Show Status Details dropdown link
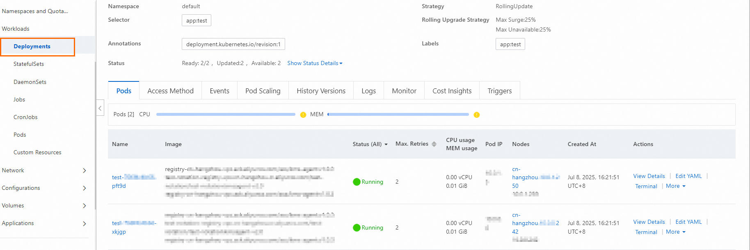Screen dimensions: 750x250 [315, 63]
